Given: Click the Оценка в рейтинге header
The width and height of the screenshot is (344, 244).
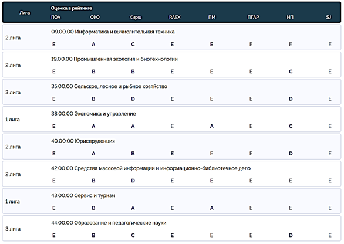Looking at the screenshot, I should [x=71, y=8].
